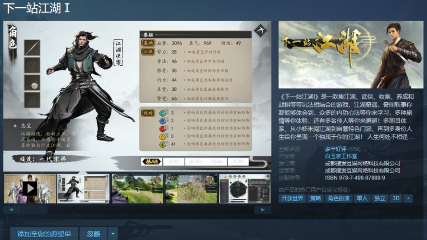Select the 独立 tag
427x240 pixels.
[x=380, y=198]
